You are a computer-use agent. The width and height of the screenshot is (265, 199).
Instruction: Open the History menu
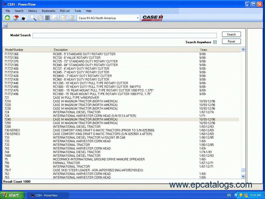click(x=33, y=11)
